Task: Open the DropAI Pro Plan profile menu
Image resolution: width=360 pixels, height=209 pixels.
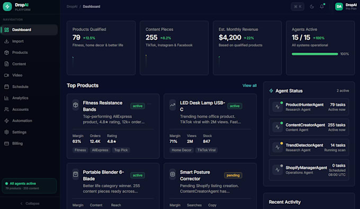Action: point(346,7)
